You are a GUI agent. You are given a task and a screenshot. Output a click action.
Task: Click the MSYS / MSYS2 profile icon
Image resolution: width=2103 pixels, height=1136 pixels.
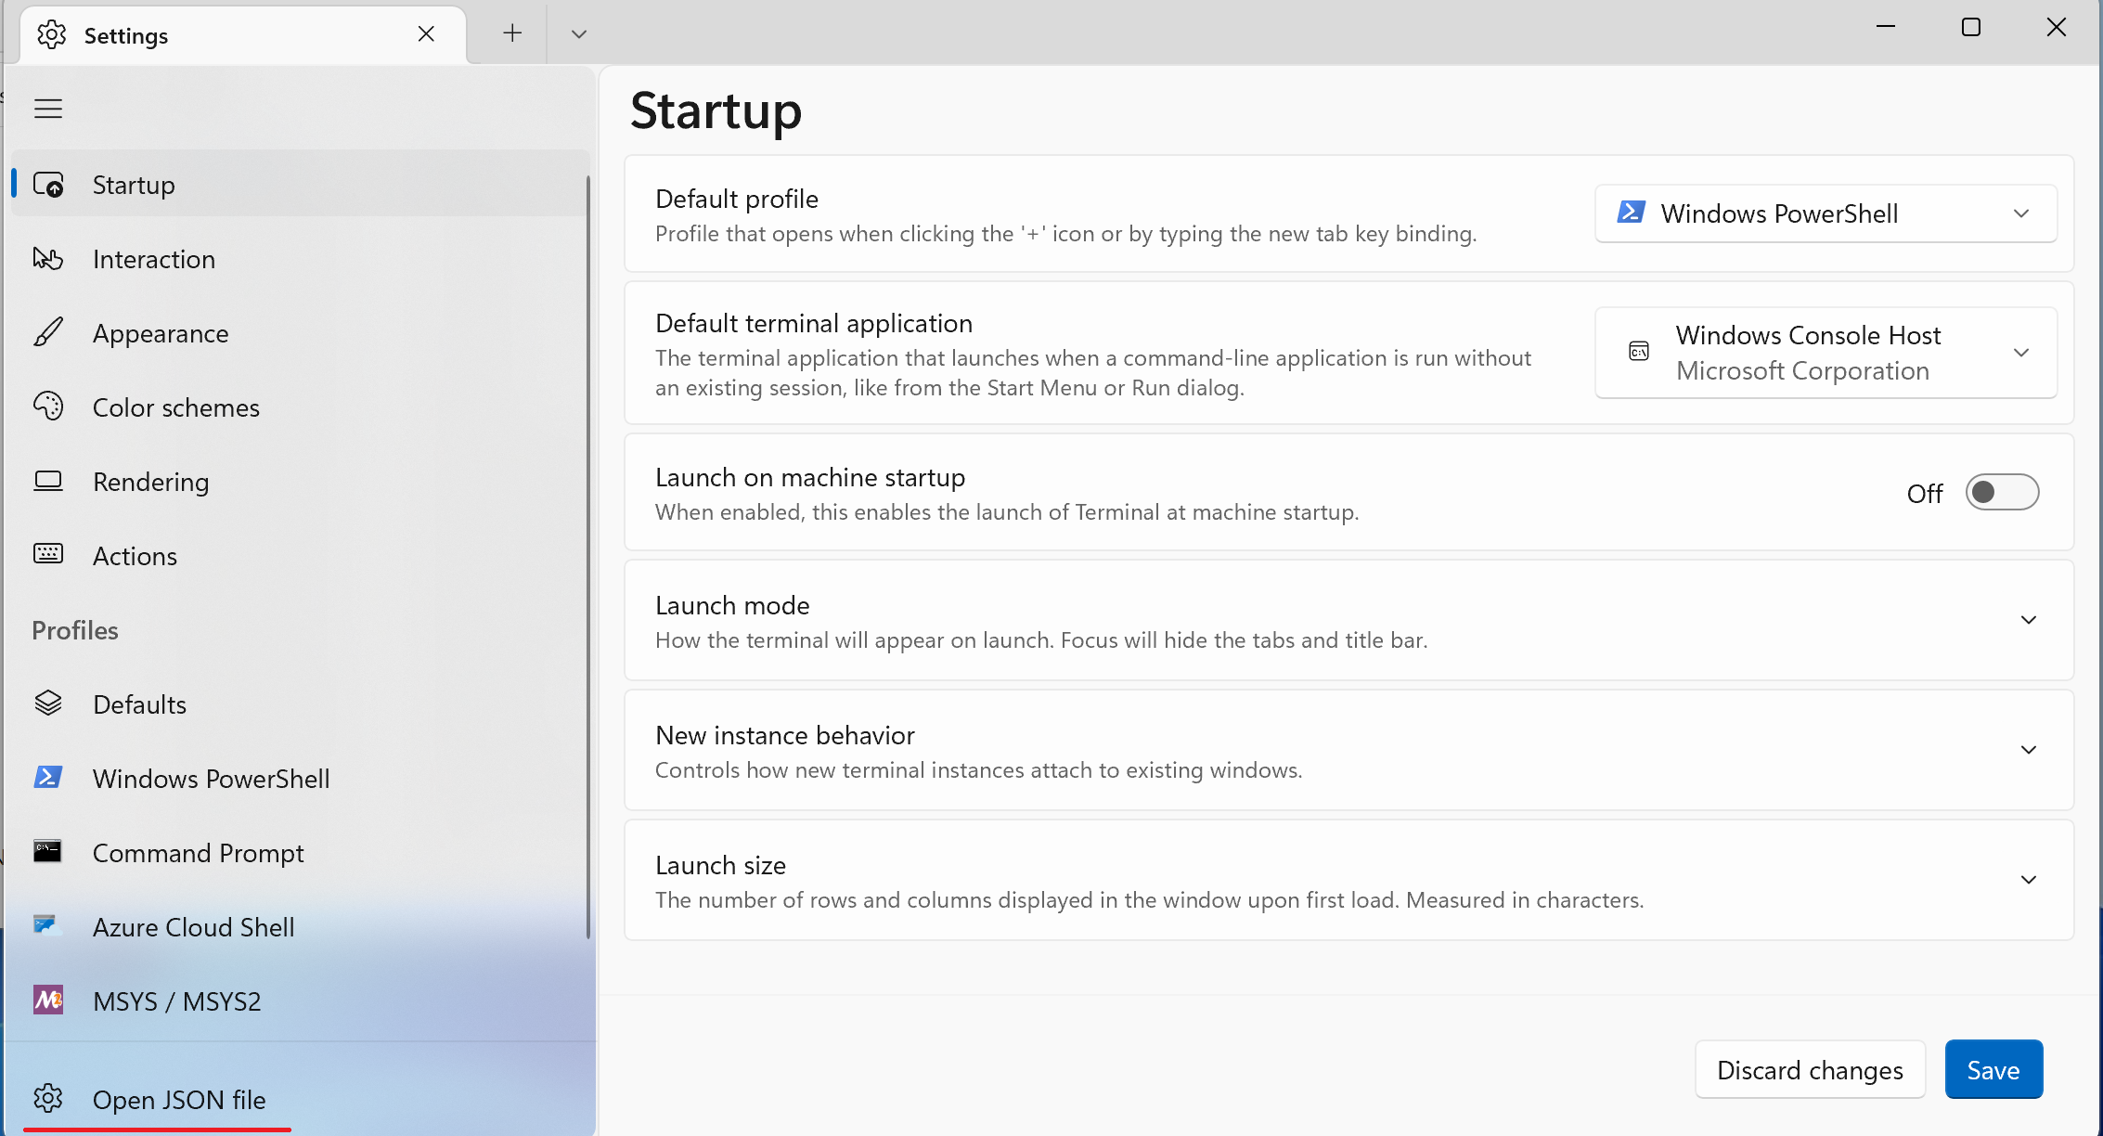click(48, 1000)
